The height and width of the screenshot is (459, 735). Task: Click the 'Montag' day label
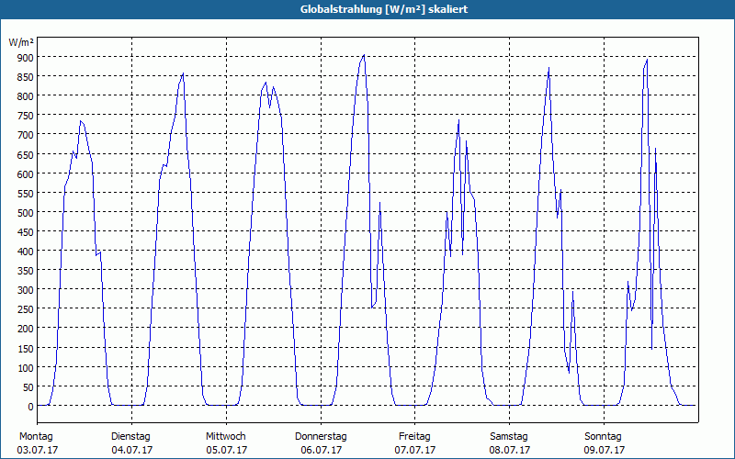[x=36, y=436]
